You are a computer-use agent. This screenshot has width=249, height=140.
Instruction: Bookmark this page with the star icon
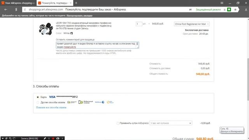(235, 9)
